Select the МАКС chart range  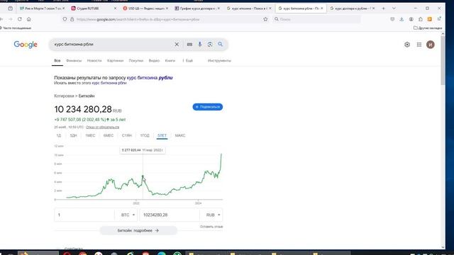click(180, 135)
